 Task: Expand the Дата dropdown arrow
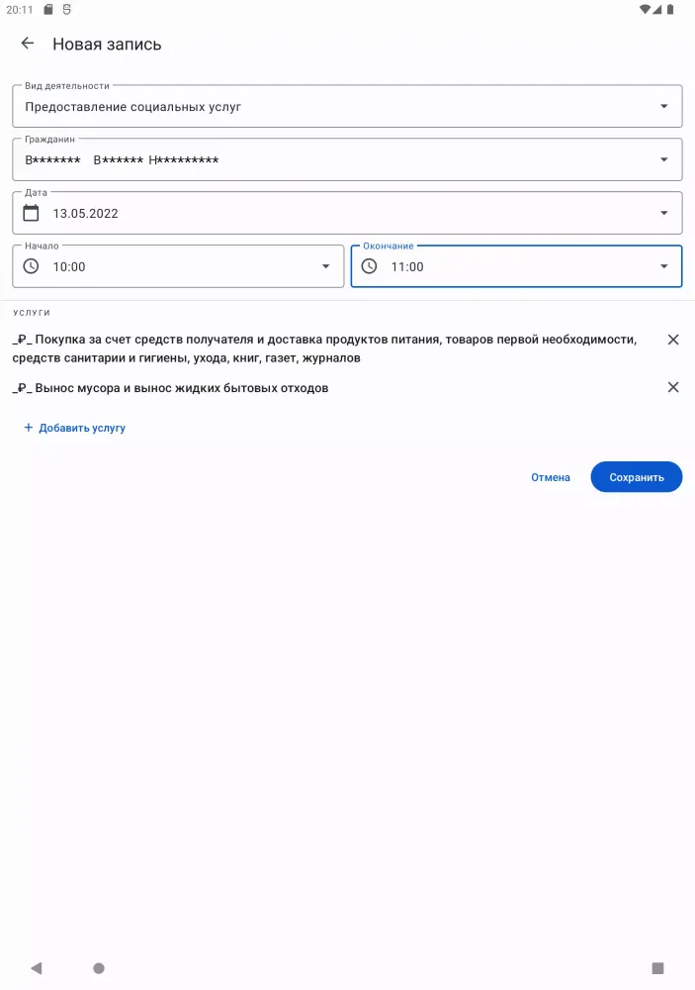[x=663, y=213]
